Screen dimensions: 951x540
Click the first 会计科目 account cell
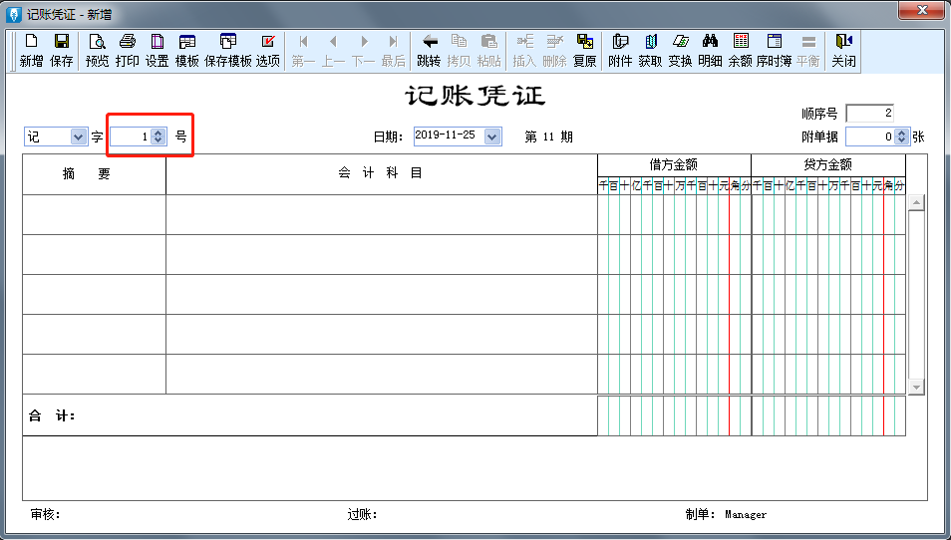pyautogui.click(x=382, y=214)
